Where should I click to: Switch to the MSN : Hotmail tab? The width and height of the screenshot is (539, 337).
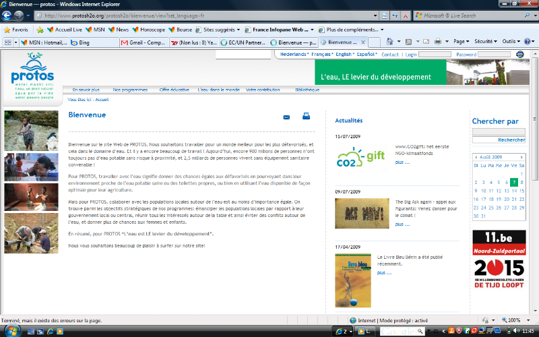pos(43,42)
